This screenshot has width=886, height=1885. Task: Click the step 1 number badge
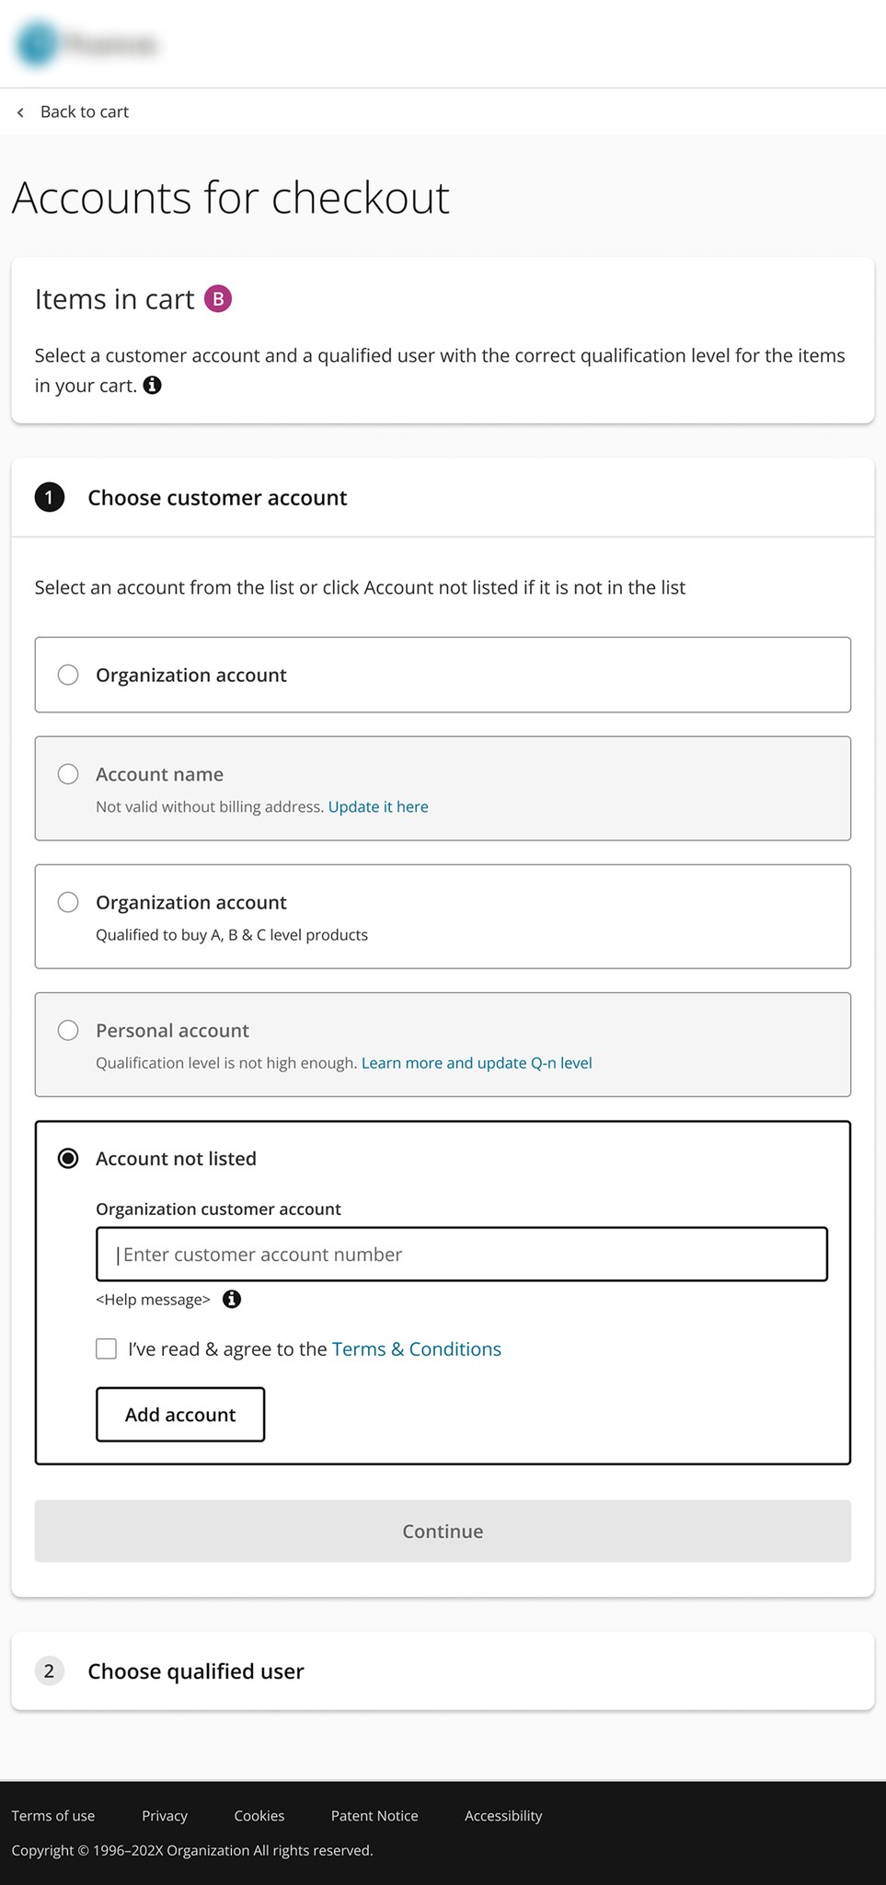(50, 498)
